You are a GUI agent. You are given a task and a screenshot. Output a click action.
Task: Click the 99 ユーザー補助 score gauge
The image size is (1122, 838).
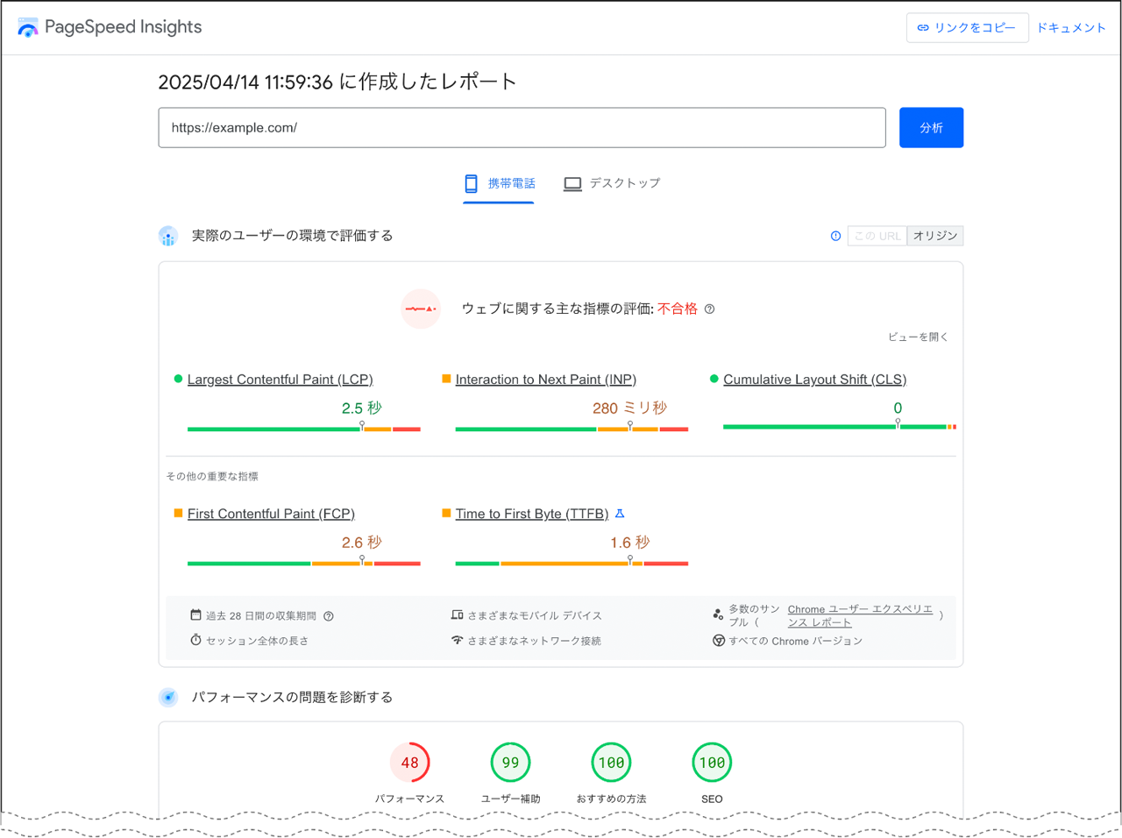510,763
